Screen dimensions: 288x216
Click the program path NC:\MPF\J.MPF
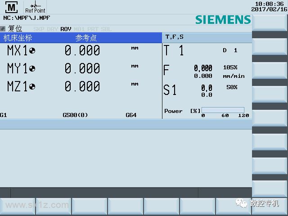pos(27,18)
